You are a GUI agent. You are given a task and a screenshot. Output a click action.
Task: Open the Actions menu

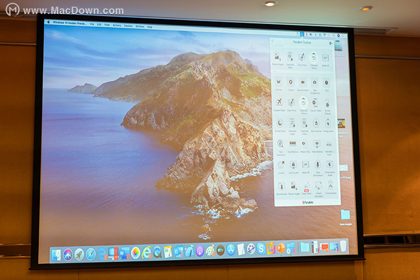pyautogui.click(x=117, y=25)
